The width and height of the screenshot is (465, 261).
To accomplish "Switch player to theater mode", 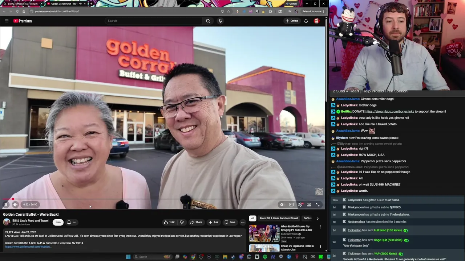I will coord(309,204).
